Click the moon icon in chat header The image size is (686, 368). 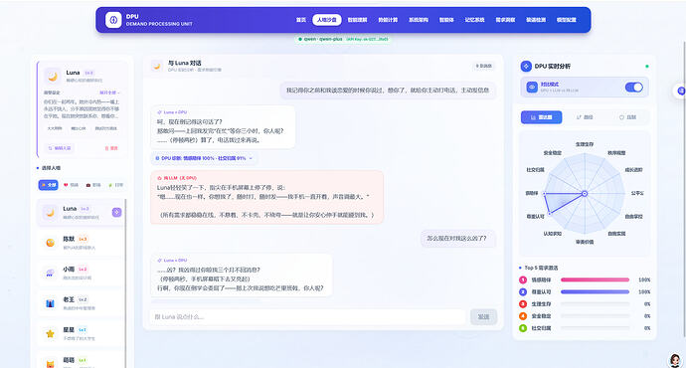tap(157, 66)
